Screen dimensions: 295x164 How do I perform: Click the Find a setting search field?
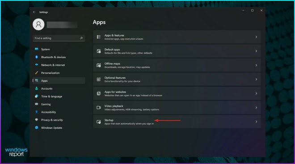(x=59, y=38)
